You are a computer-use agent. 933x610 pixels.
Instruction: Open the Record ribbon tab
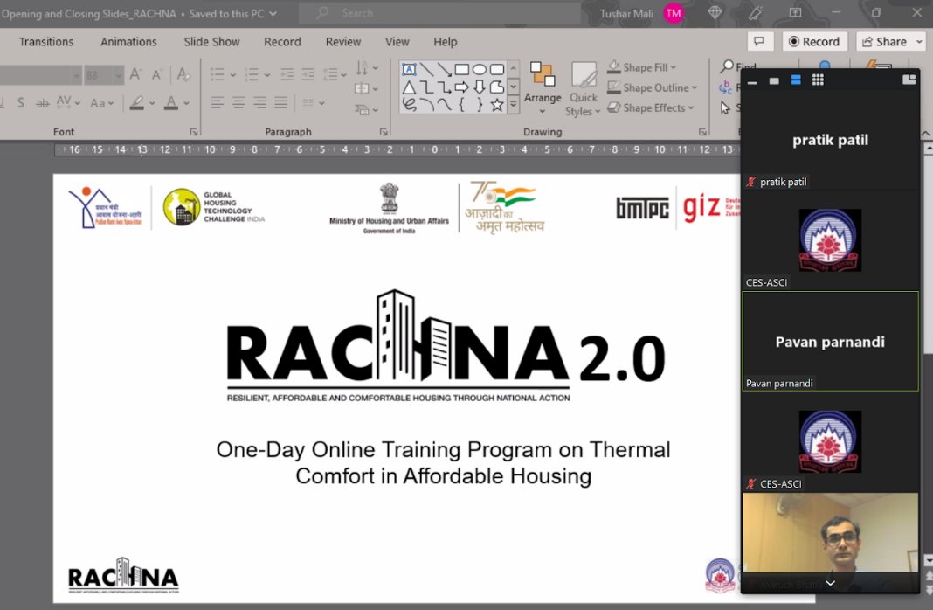(x=283, y=42)
